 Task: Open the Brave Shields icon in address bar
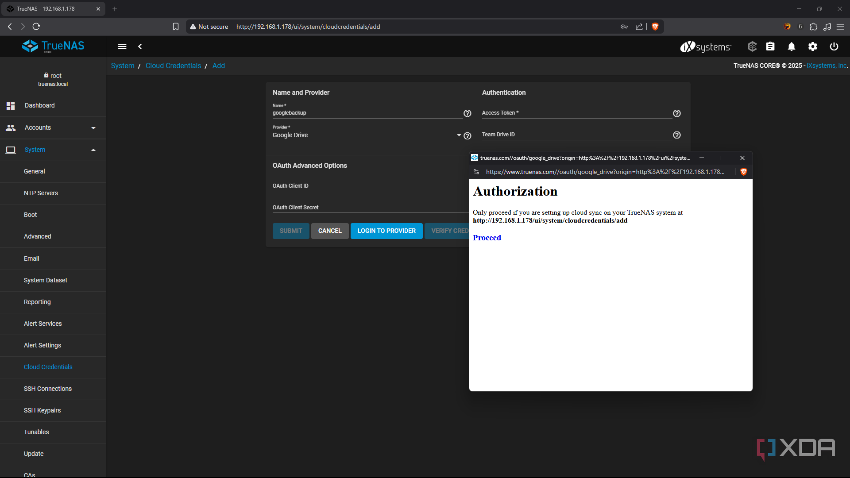[x=655, y=27]
